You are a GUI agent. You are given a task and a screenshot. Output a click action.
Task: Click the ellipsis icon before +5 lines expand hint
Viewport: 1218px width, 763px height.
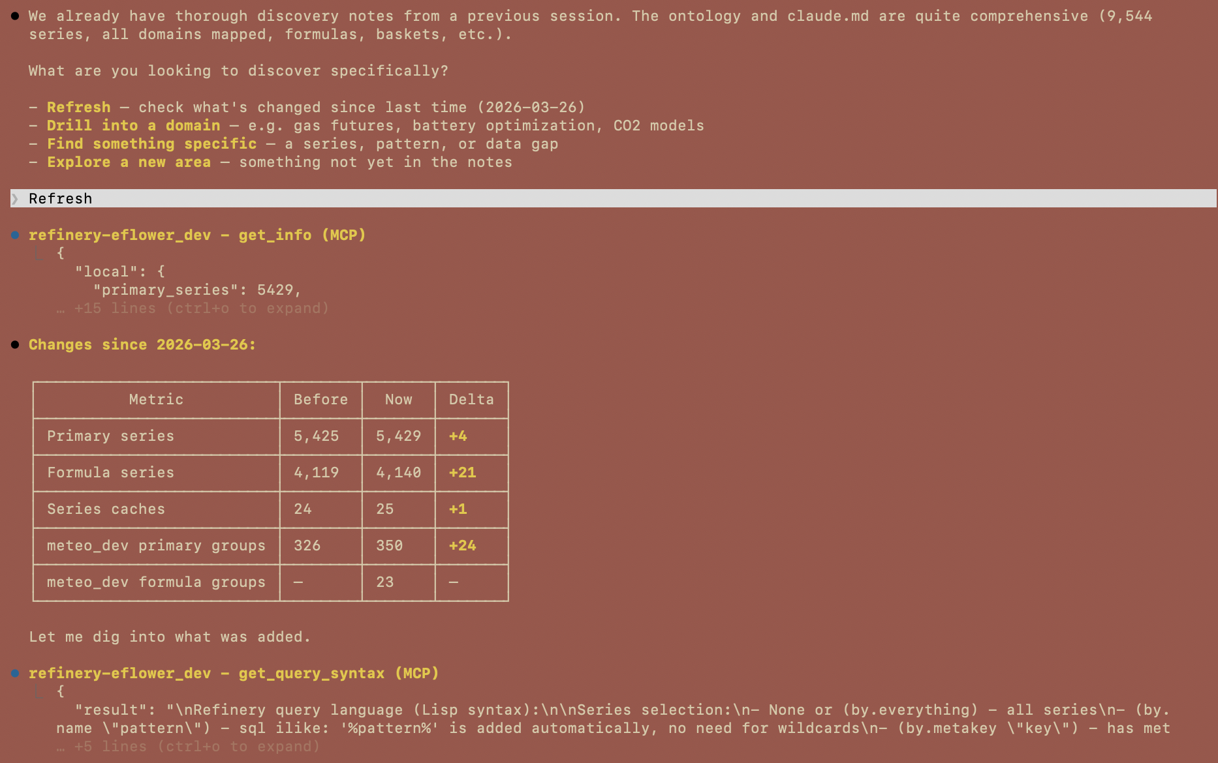pyautogui.click(x=61, y=746)
